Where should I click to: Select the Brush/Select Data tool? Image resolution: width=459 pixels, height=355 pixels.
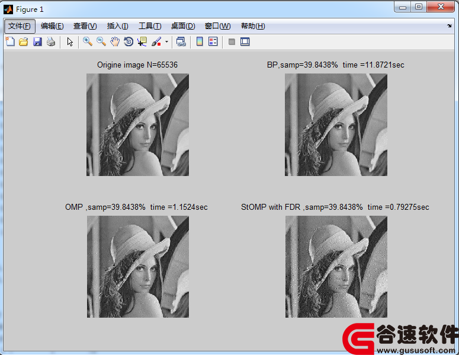pos(156,41)
